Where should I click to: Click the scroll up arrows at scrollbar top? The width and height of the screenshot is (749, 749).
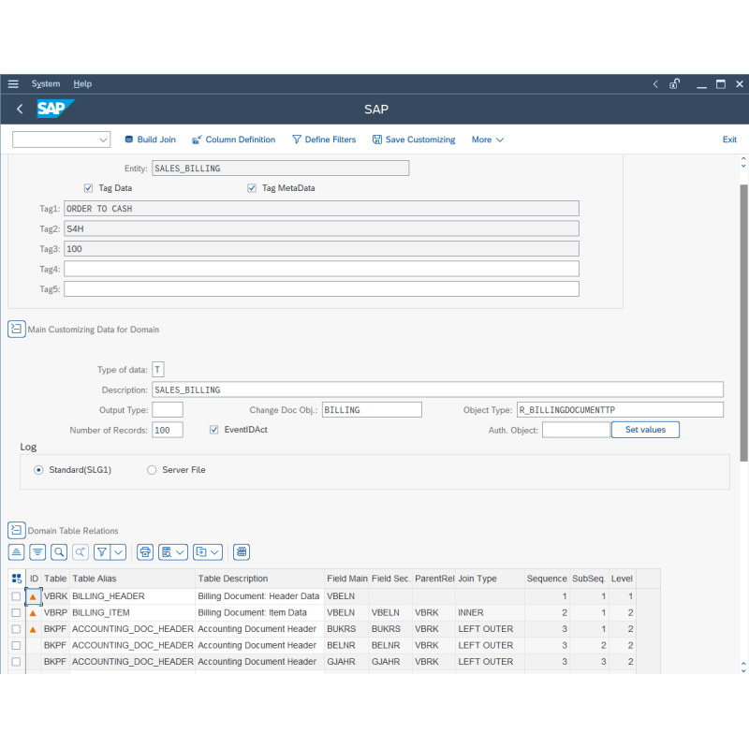(x=743, y=162)
